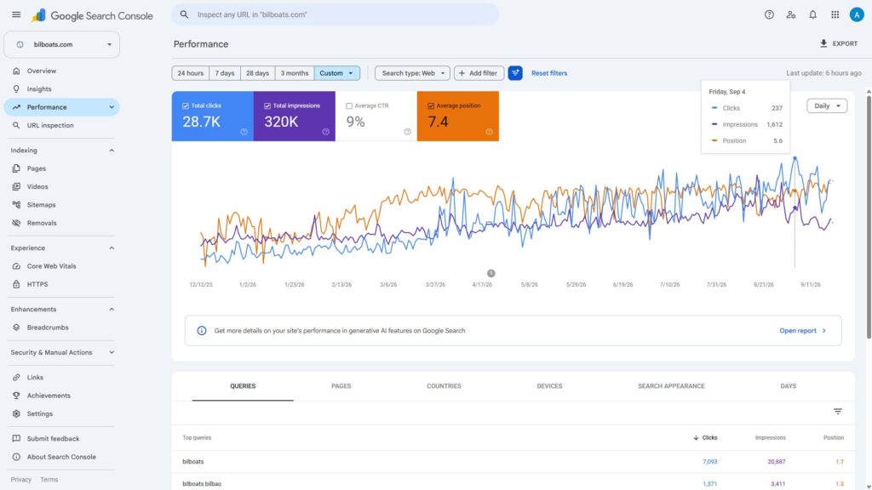Collapse the Experience section
The width and height of the screenshot is (872, 490).
[x=112, y=248]
